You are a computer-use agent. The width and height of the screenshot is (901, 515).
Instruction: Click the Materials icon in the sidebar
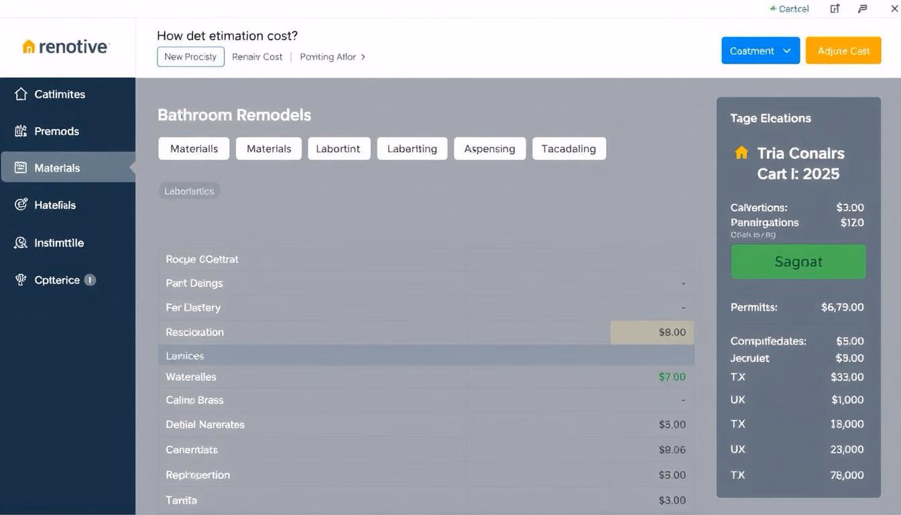coord(21,168)
